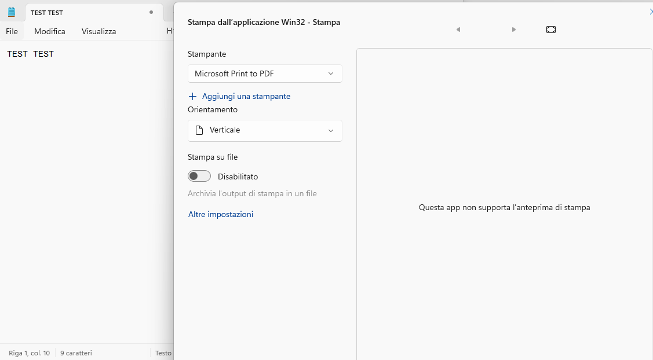This screenshot has height=360, width=653.
Task: Click the unsaved-changes dot on TEST TEST tab
Action: [151, 13]
